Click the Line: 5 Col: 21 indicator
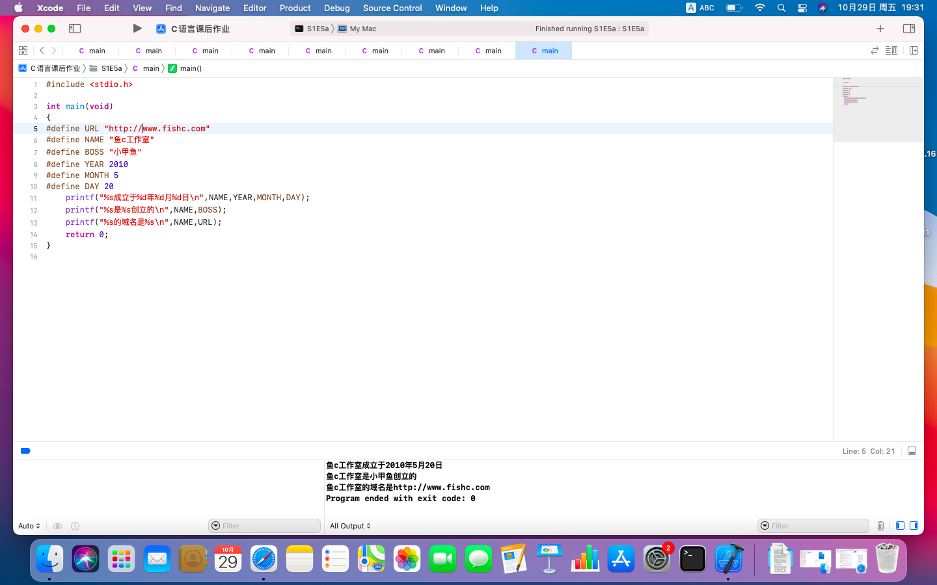 point(868,451)
